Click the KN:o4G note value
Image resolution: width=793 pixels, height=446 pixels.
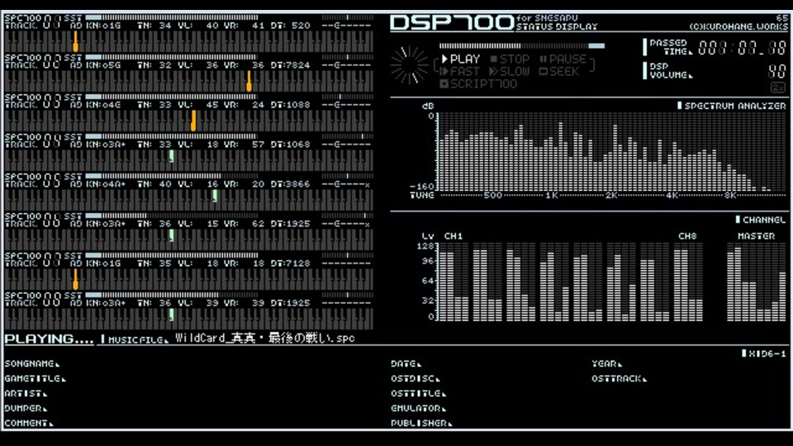click(104, 105)
